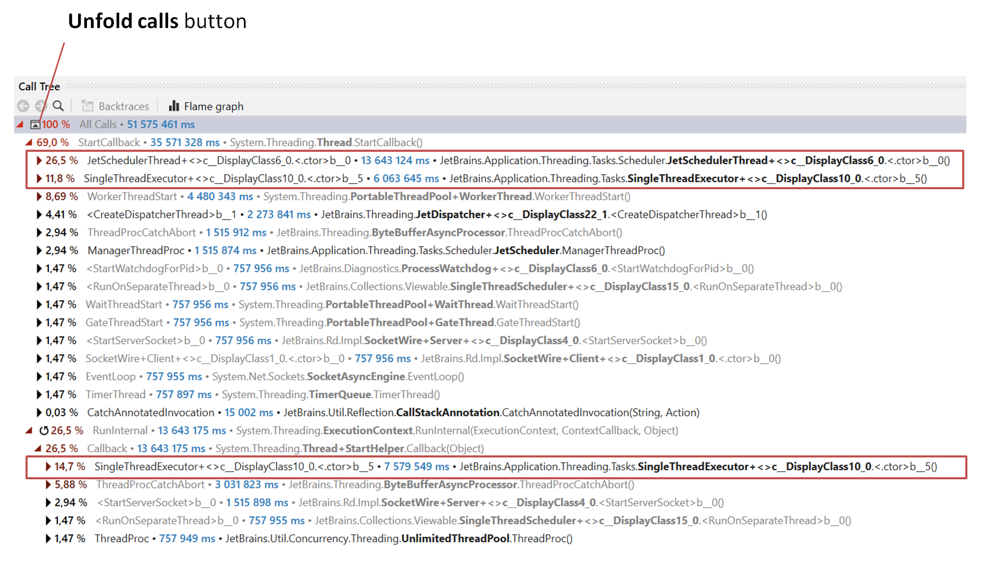Click the back navigation arrow icon
The height and width of the screenshot is (563, 983).
[22, 106]
